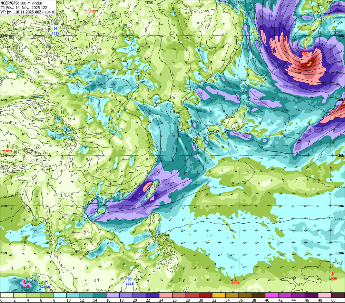Click the 30N label on right axis
Image resolution: width=345 pixels, height=303 pixels.
[x=341, y=156]
